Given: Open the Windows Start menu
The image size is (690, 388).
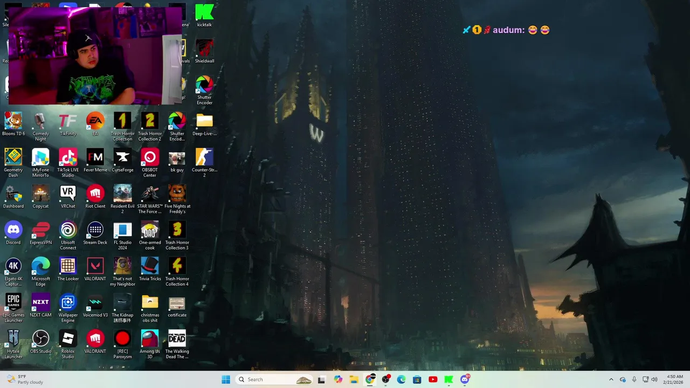Looking at the screenshot, I should pyautogui.click(x=226, y=379).
